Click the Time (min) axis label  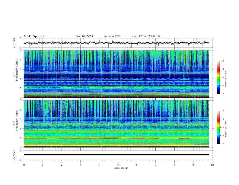pos(120,168)
